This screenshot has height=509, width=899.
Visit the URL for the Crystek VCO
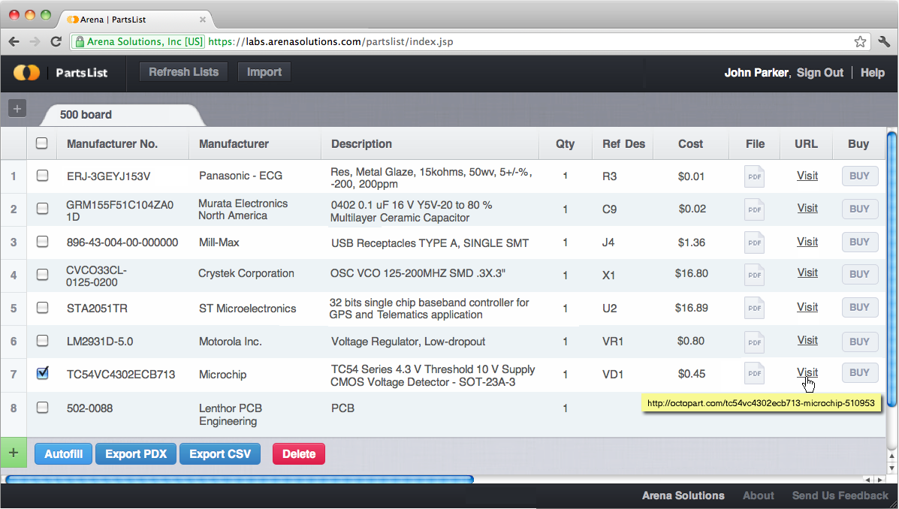click(807, 273)
